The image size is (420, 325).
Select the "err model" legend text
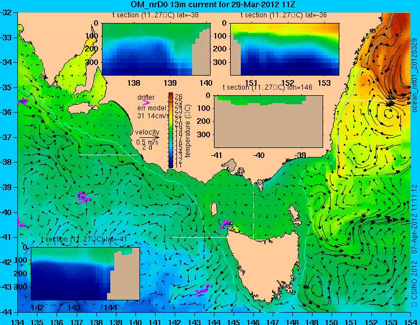[x=152, y=108]
